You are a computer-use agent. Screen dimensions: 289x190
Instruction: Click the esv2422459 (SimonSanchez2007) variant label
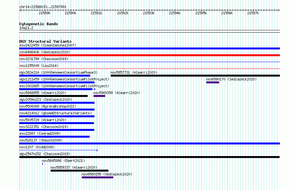point(48,45)
